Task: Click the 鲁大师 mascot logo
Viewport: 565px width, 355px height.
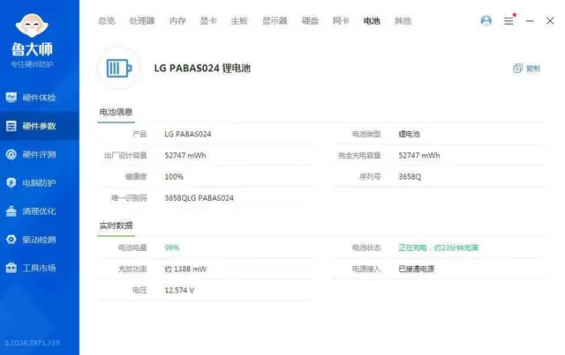Action: [32, 26]
